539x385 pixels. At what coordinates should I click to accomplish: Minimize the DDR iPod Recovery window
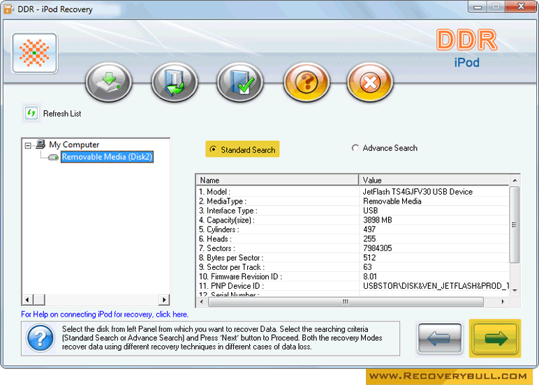[478, 7]
